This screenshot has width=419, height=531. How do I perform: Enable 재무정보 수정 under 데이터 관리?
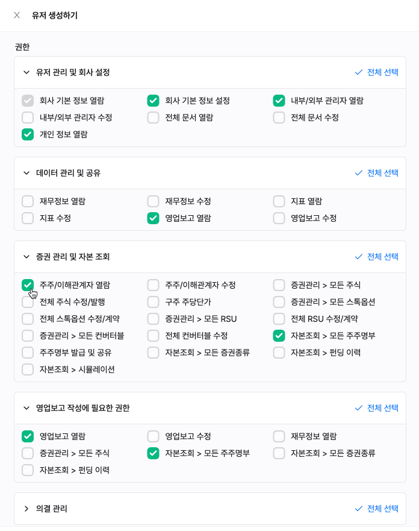coord(153,201)
